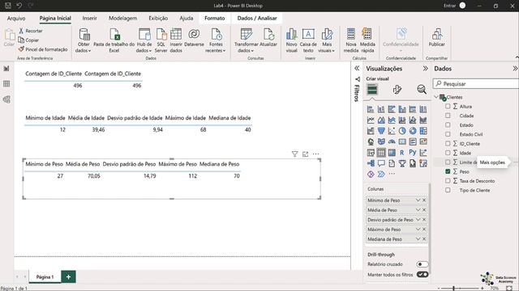
Task: Tick the Idade field checkbox
Action: pos(448,153)
